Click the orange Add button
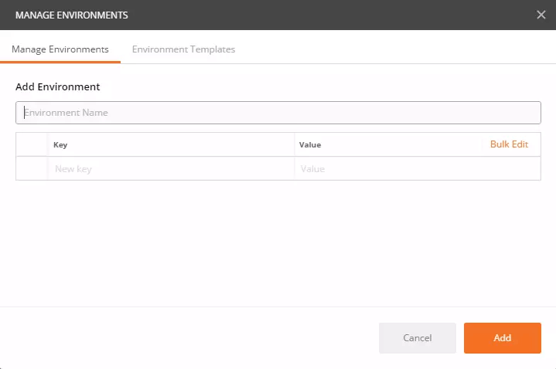Viewport: 556px width, 369px height. point(503,338)
